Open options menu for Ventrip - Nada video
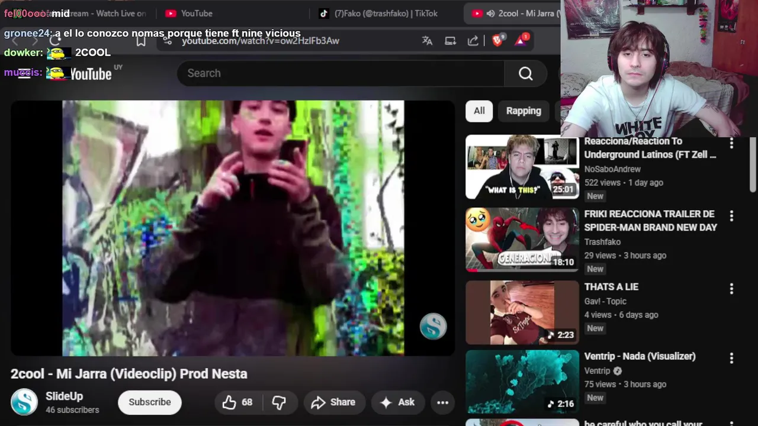This screenshot has width=758, height=426. pos(731,358)
